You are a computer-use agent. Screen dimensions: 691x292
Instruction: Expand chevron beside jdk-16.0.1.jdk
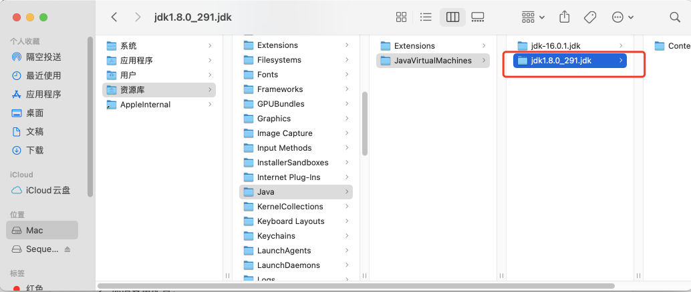[x=621, y=46]
